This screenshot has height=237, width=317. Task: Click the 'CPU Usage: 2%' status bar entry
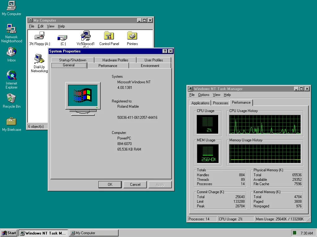click(236, 219)
